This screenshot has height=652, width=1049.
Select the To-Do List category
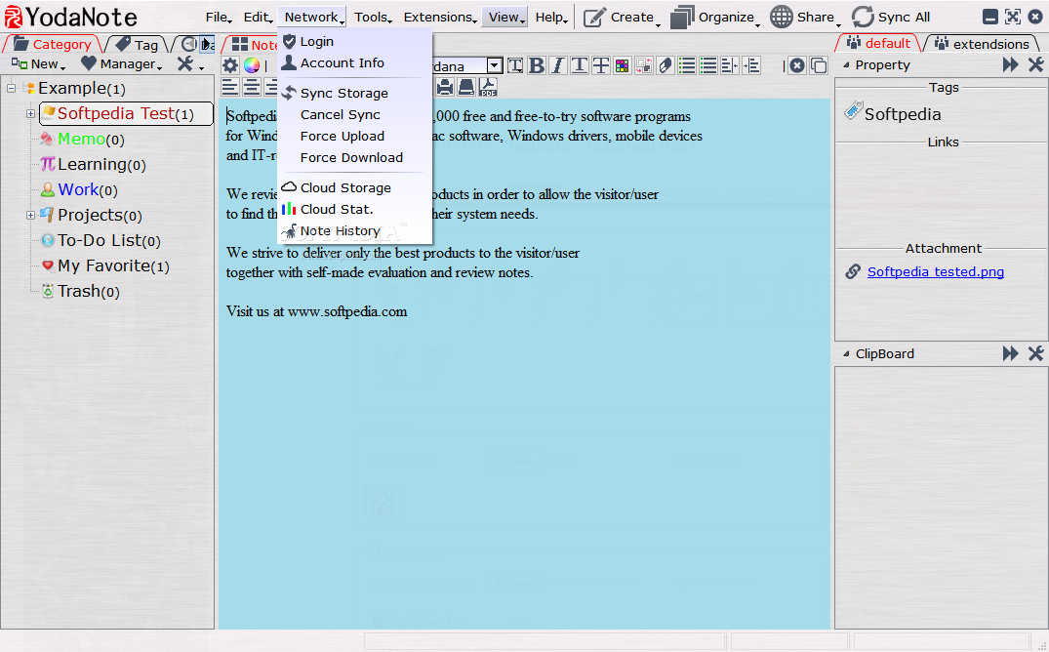[101, 241]
